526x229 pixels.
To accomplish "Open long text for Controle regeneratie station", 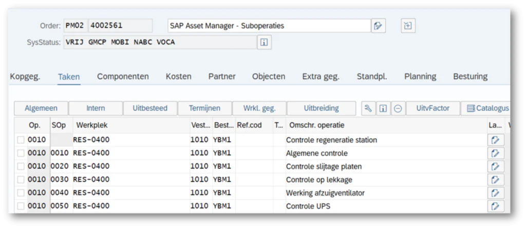I will point(496,140).
